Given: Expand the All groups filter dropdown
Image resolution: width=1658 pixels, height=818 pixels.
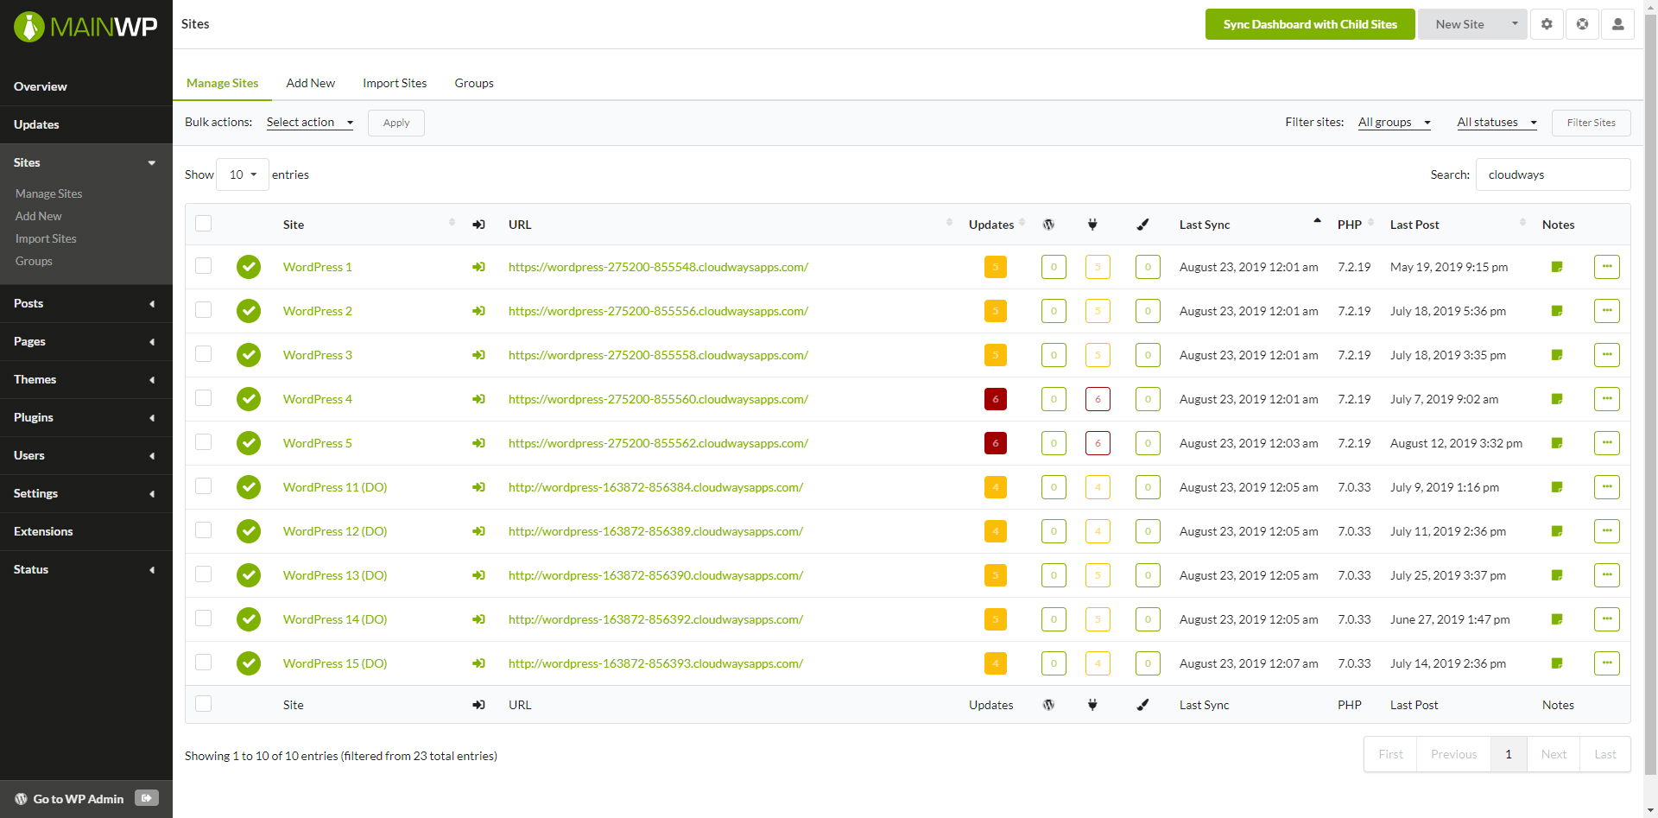Looking at the screenshot, I should [1394, 123].
